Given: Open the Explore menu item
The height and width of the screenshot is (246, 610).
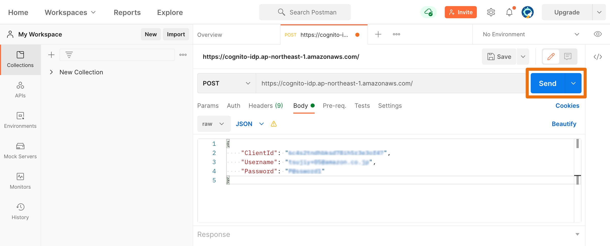Looking at the screenshot, I should click(x=170, y=12).
